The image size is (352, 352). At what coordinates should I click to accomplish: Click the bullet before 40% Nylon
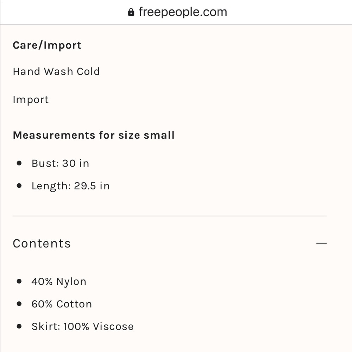(19, 281)
